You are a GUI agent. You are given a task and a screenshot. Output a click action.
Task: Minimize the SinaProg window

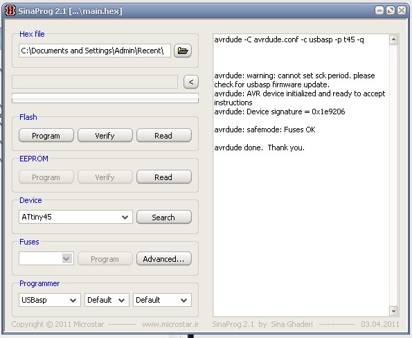[x=379, y=10]
